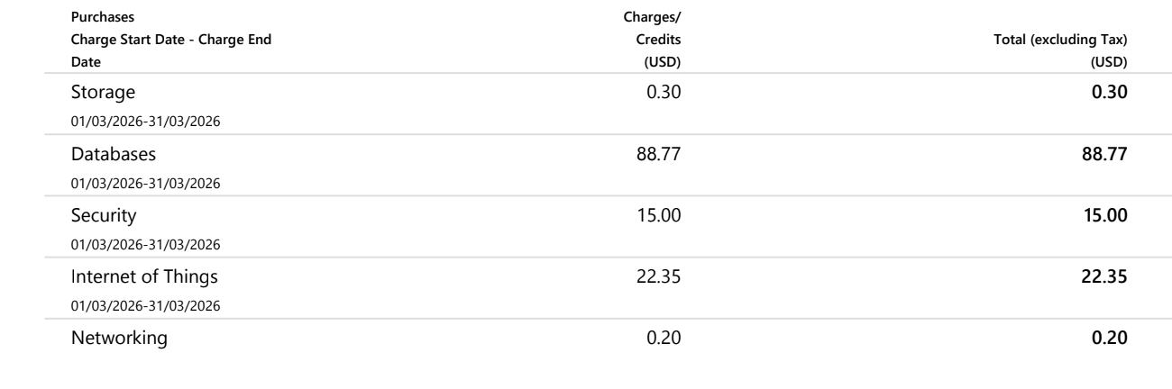Select the Storage purchase row label
The height and width of the screenshot is (389, 1172).
pyautogui.click(x=103, y=93)
